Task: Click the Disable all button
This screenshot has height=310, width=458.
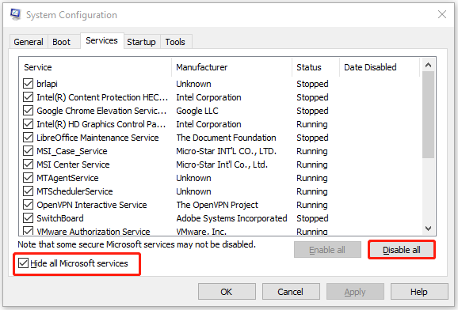Action: (402, 250)
